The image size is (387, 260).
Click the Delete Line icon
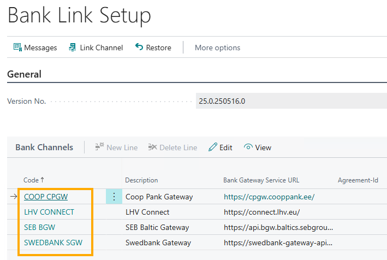[x=152, y=147]
